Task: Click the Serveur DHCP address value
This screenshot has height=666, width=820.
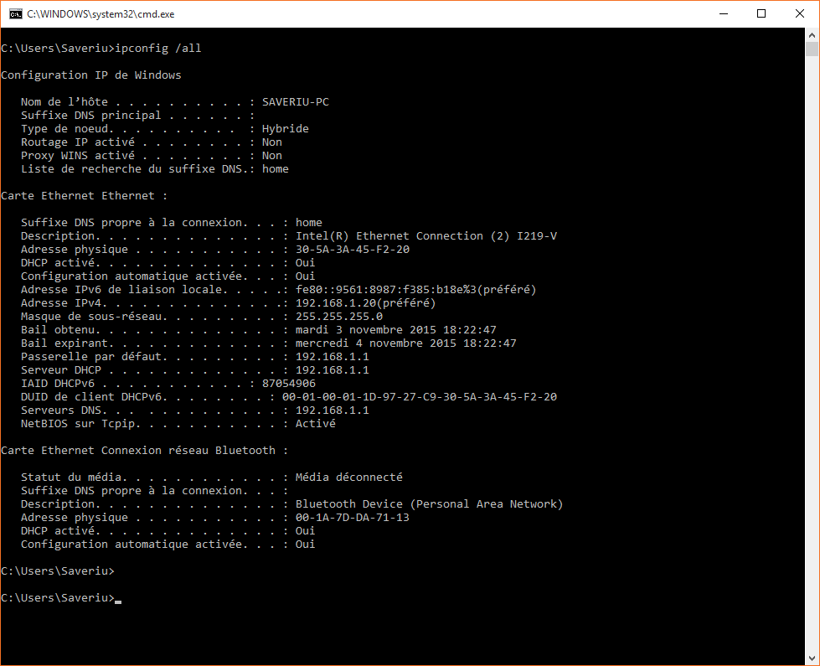Action: 330,369
